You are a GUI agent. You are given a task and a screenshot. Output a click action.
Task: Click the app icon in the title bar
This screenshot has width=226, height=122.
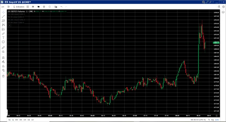[2, 2]
